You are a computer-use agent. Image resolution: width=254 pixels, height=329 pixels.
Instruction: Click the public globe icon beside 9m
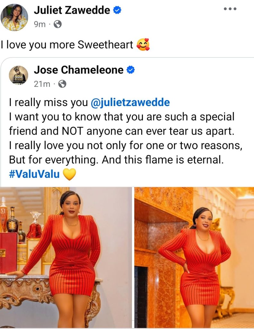click(58, 24)
